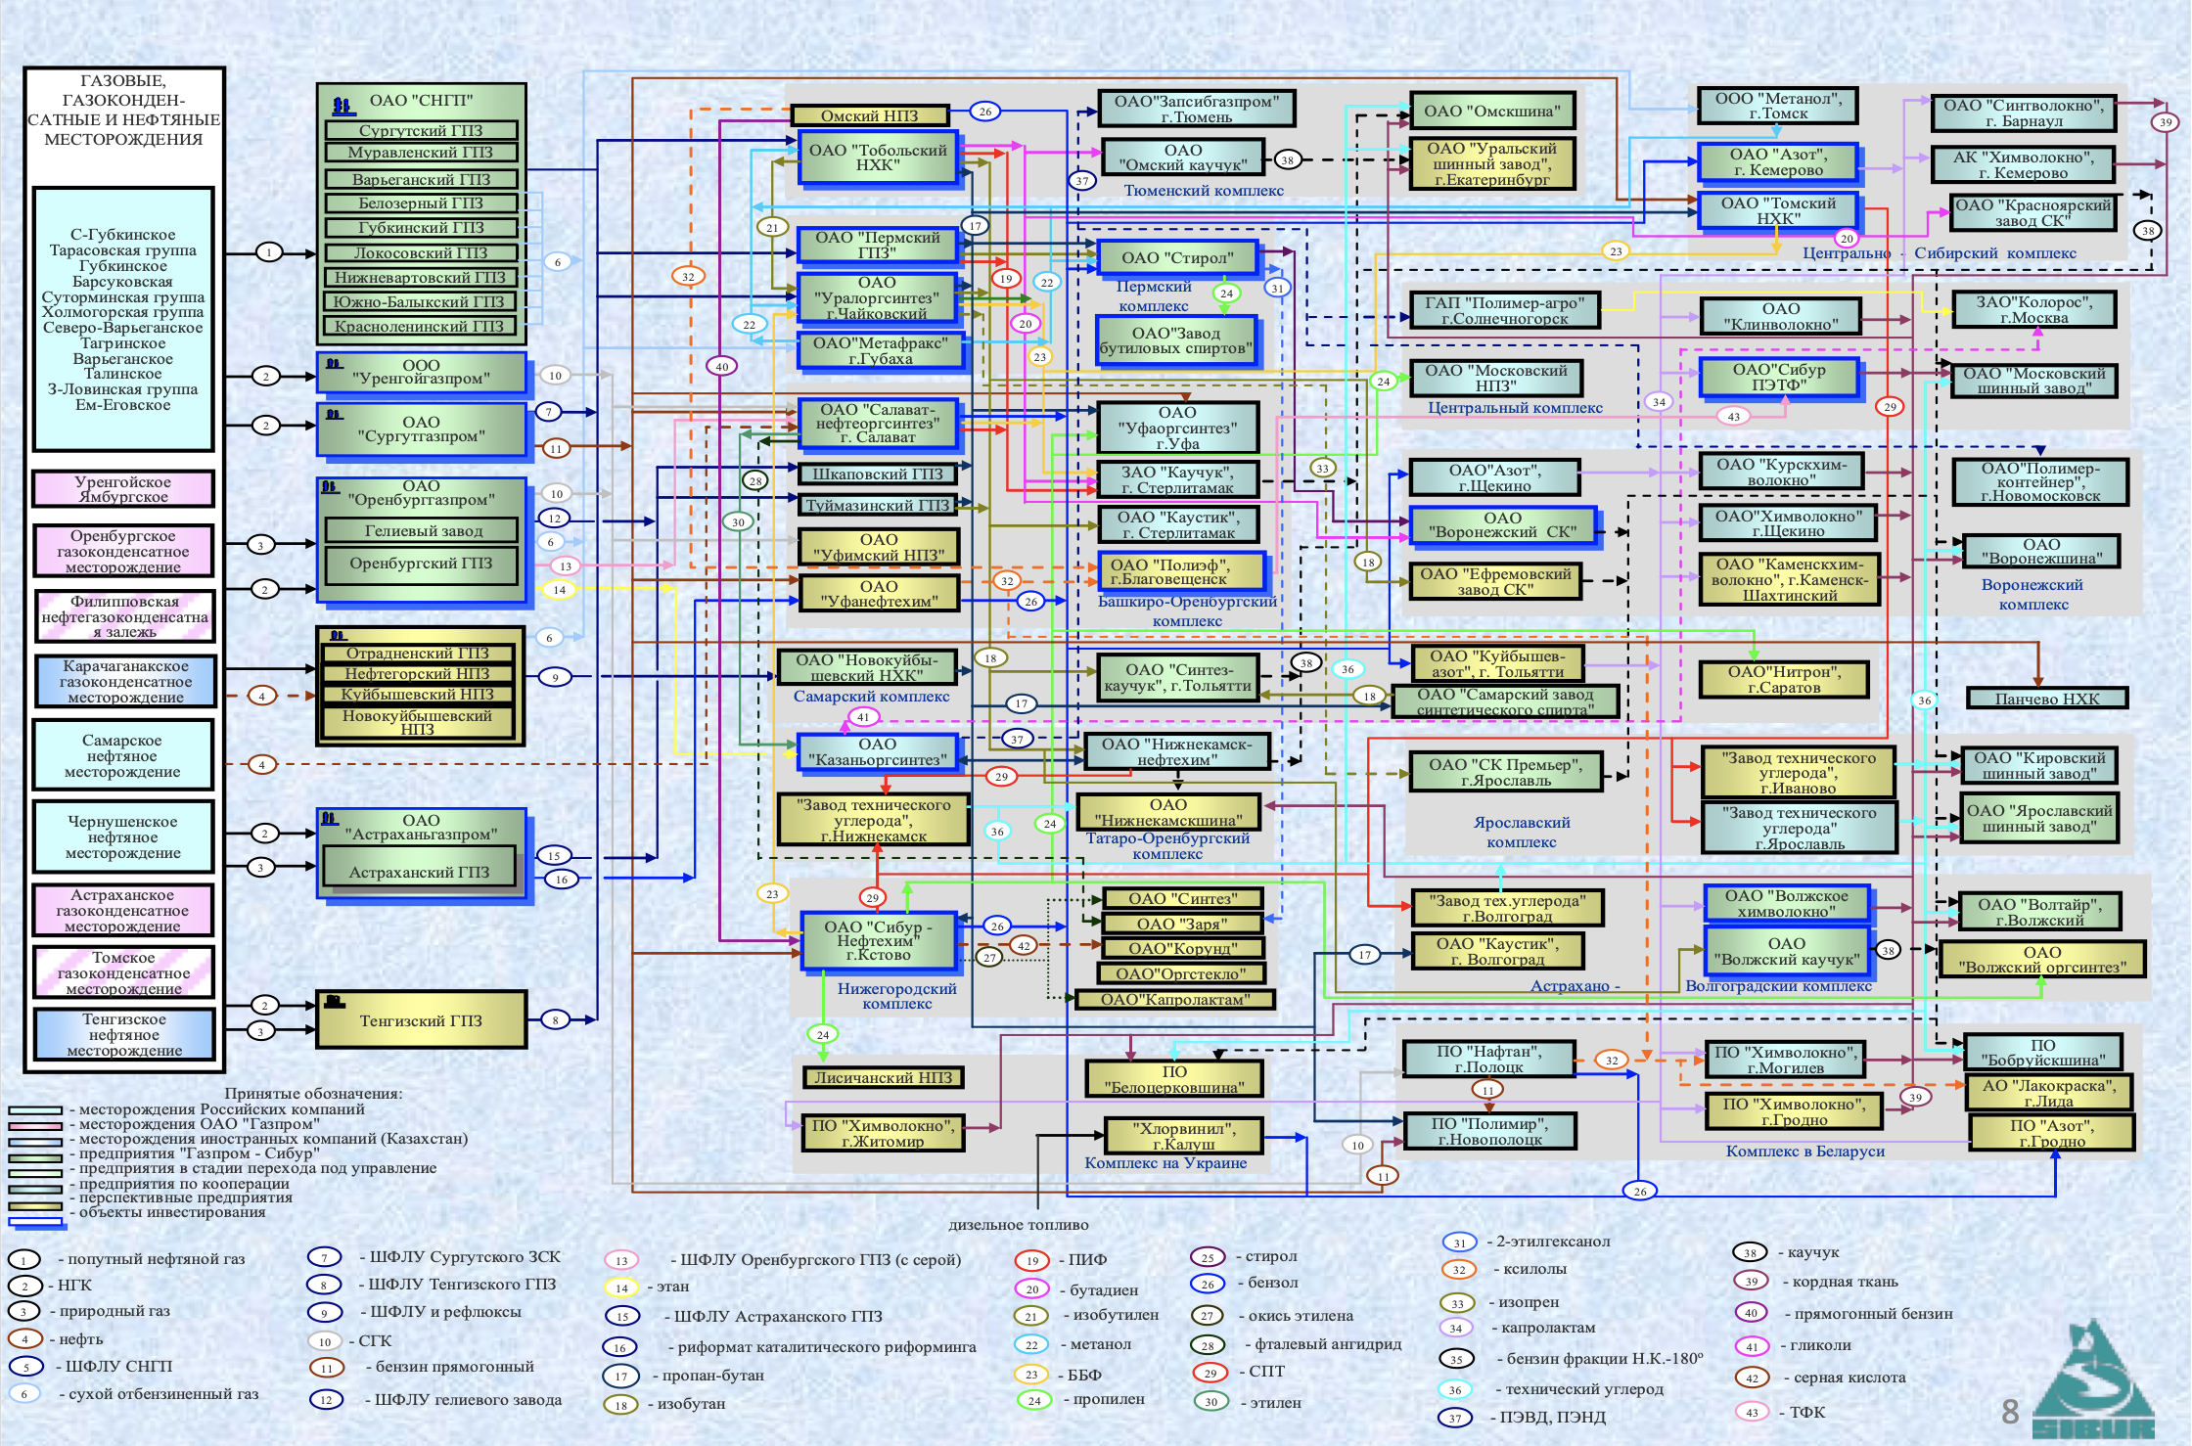Screen dimensions: 2192x1446
Task: Click the ОАО "Запсибгазпром" г.Тюмень box
Action: click(x=1197, y=109)
